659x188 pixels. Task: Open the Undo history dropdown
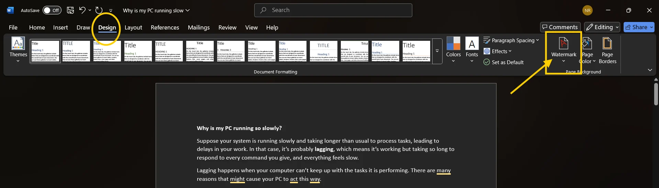coord(90,10)
